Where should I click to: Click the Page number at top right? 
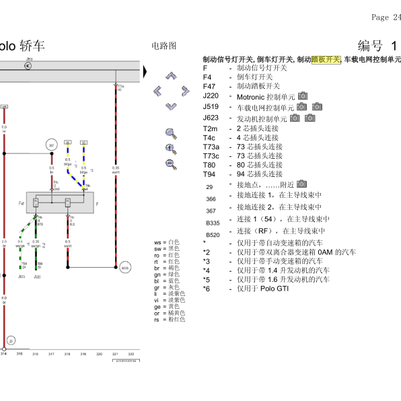[386, 17]
